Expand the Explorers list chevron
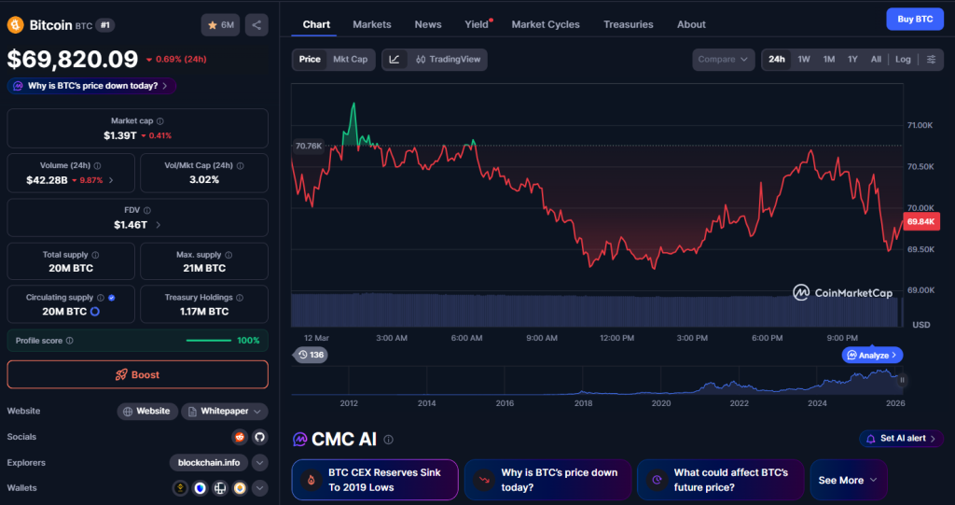This screenshot has width=955, height=505. coord(259,462)
